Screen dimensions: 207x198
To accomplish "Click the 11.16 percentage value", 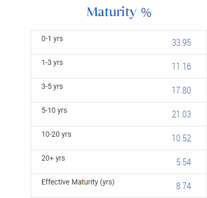I will point(182,67).
